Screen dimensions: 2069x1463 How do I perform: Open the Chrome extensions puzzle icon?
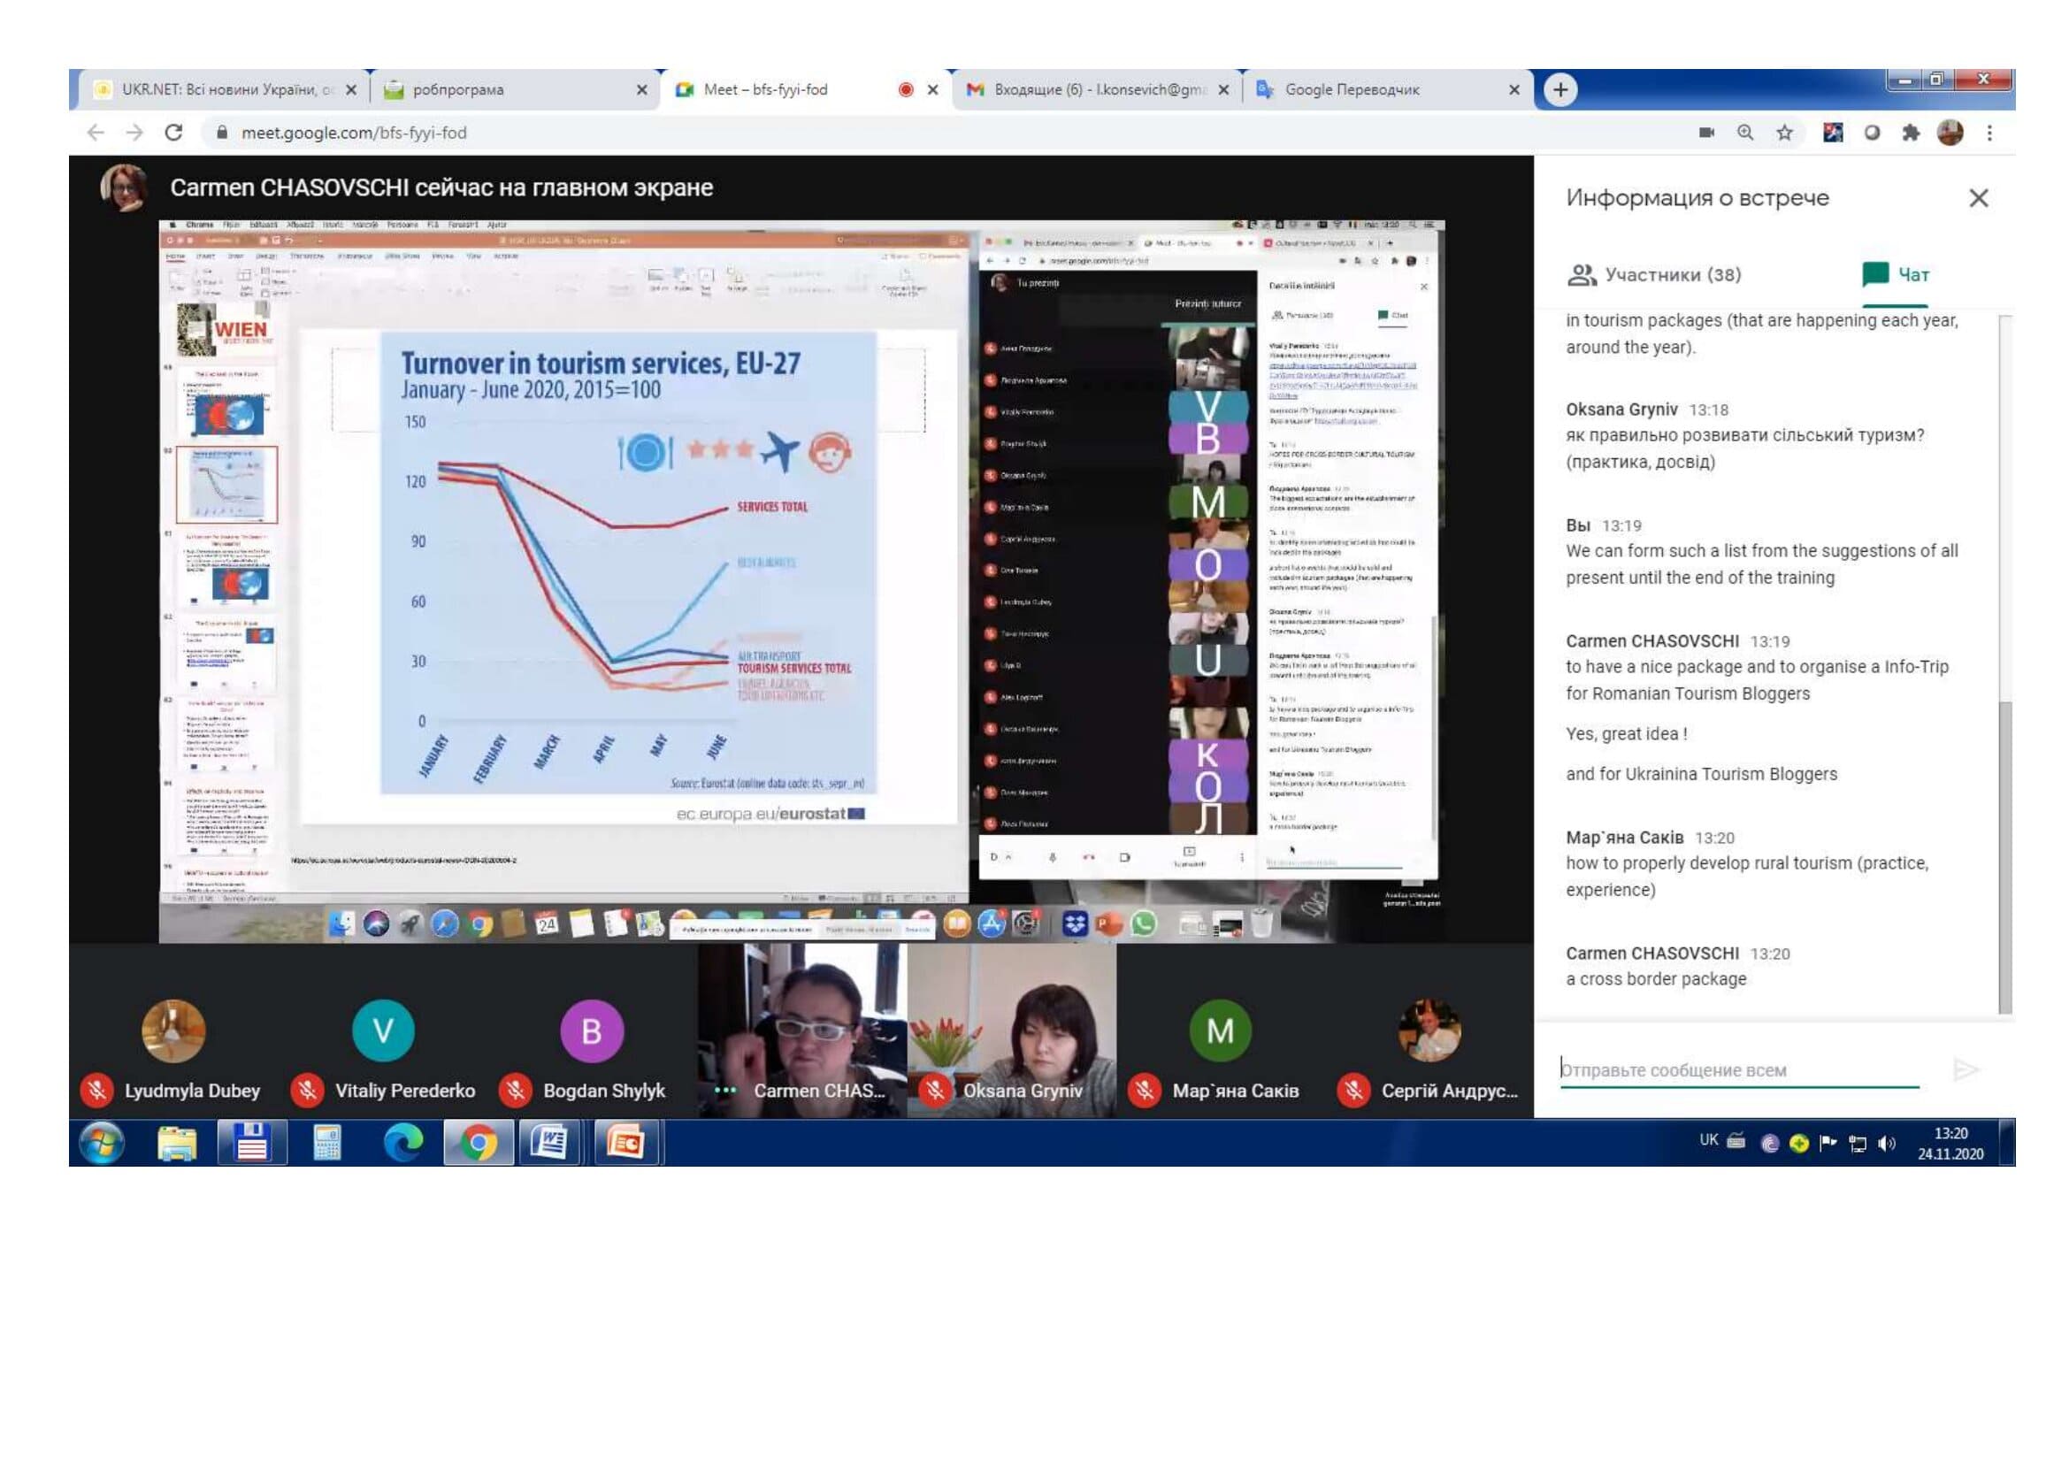[1912, 134]
